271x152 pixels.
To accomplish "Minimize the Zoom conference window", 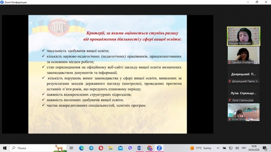I will click(248, 2).
